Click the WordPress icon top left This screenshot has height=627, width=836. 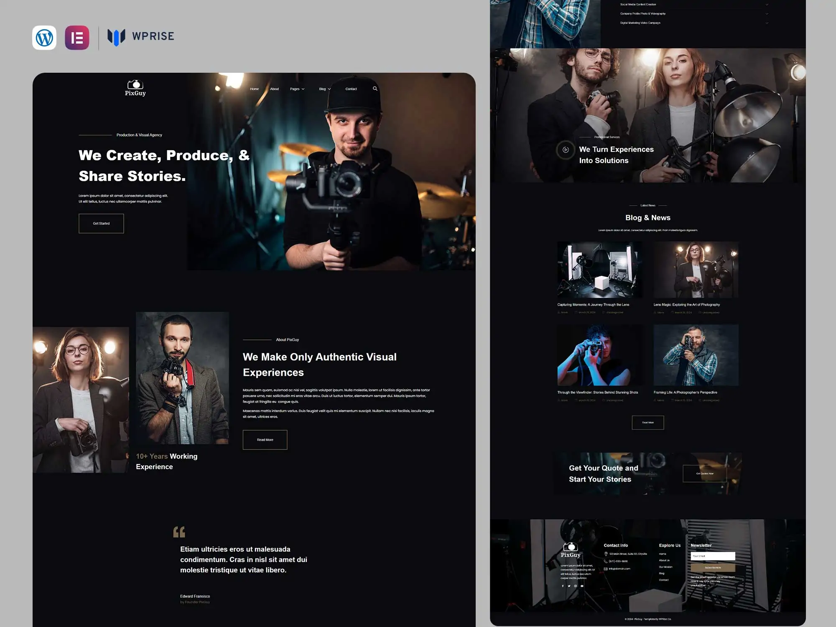click(44, 37)
